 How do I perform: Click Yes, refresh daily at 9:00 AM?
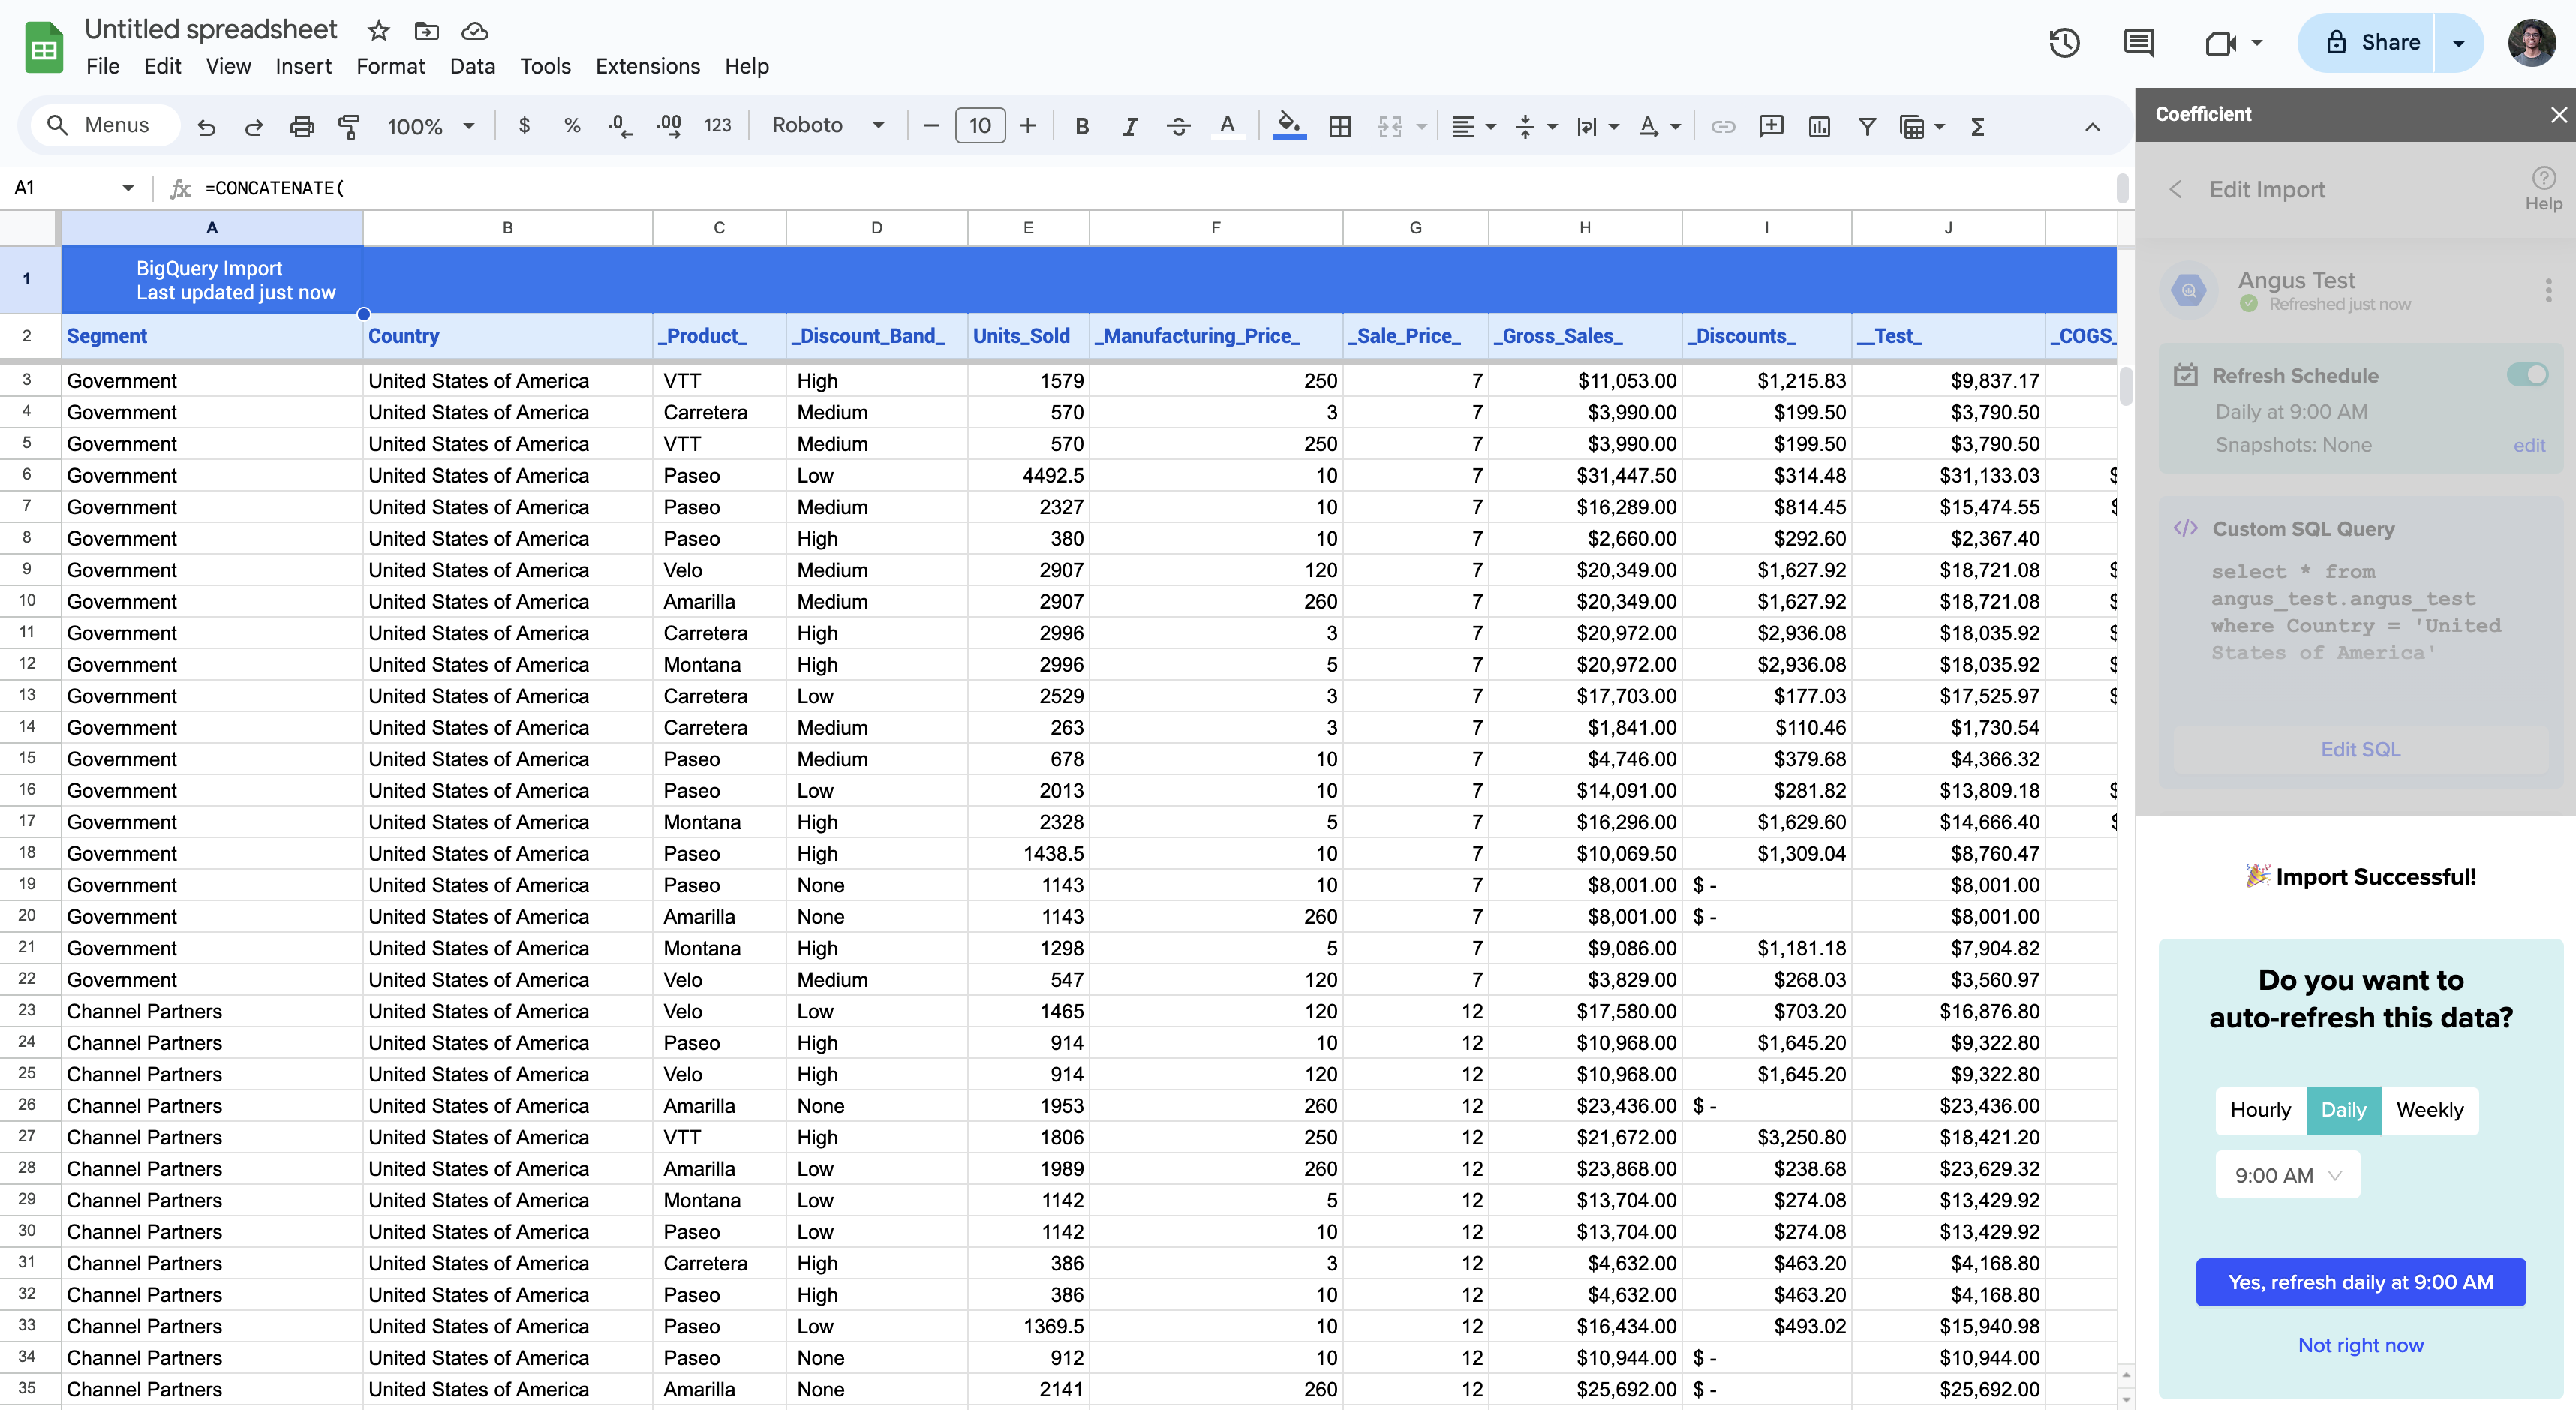click(2360, 1282)
